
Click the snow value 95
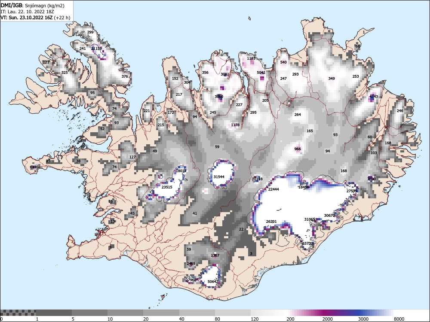(x=92, y=93)
